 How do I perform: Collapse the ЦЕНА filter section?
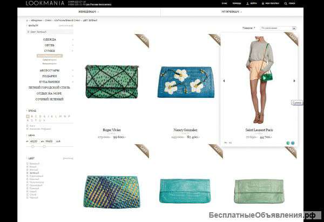point(27,135)
